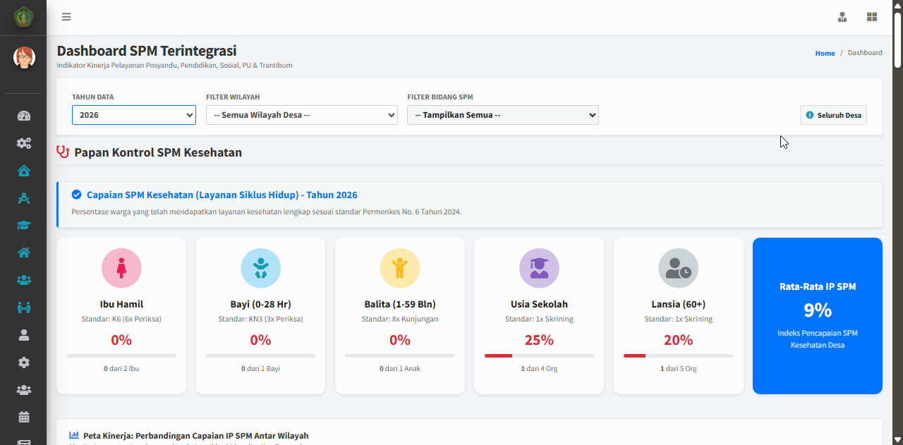
Task: Open the graduation cap icon in sidebar
Action: [x=24, y=226]
